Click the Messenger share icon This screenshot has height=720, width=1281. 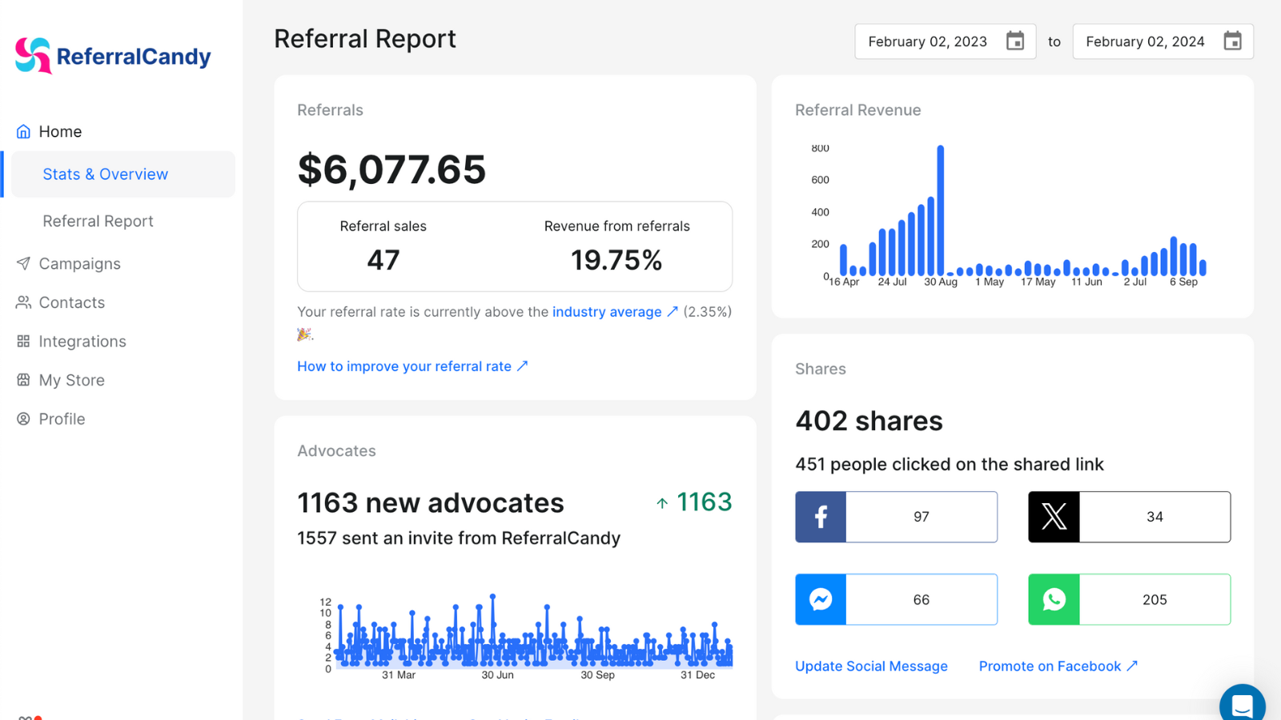821,599
